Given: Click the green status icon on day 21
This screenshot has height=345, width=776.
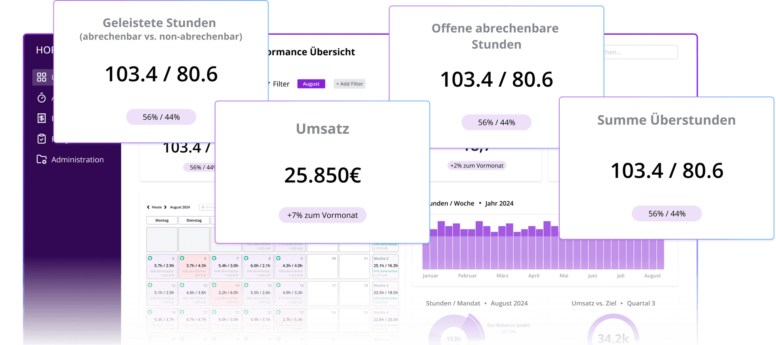Looking at the screenshot, I should [214, 312].
